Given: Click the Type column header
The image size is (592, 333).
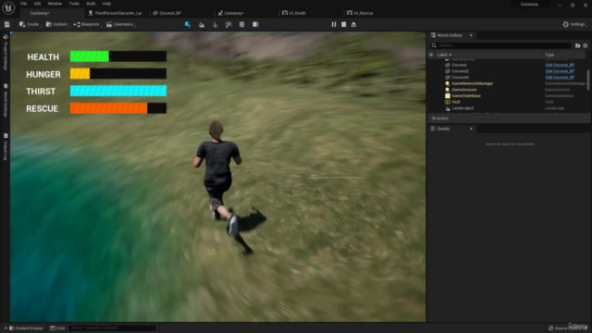Looking at the screenshot, I should (549, 55).
